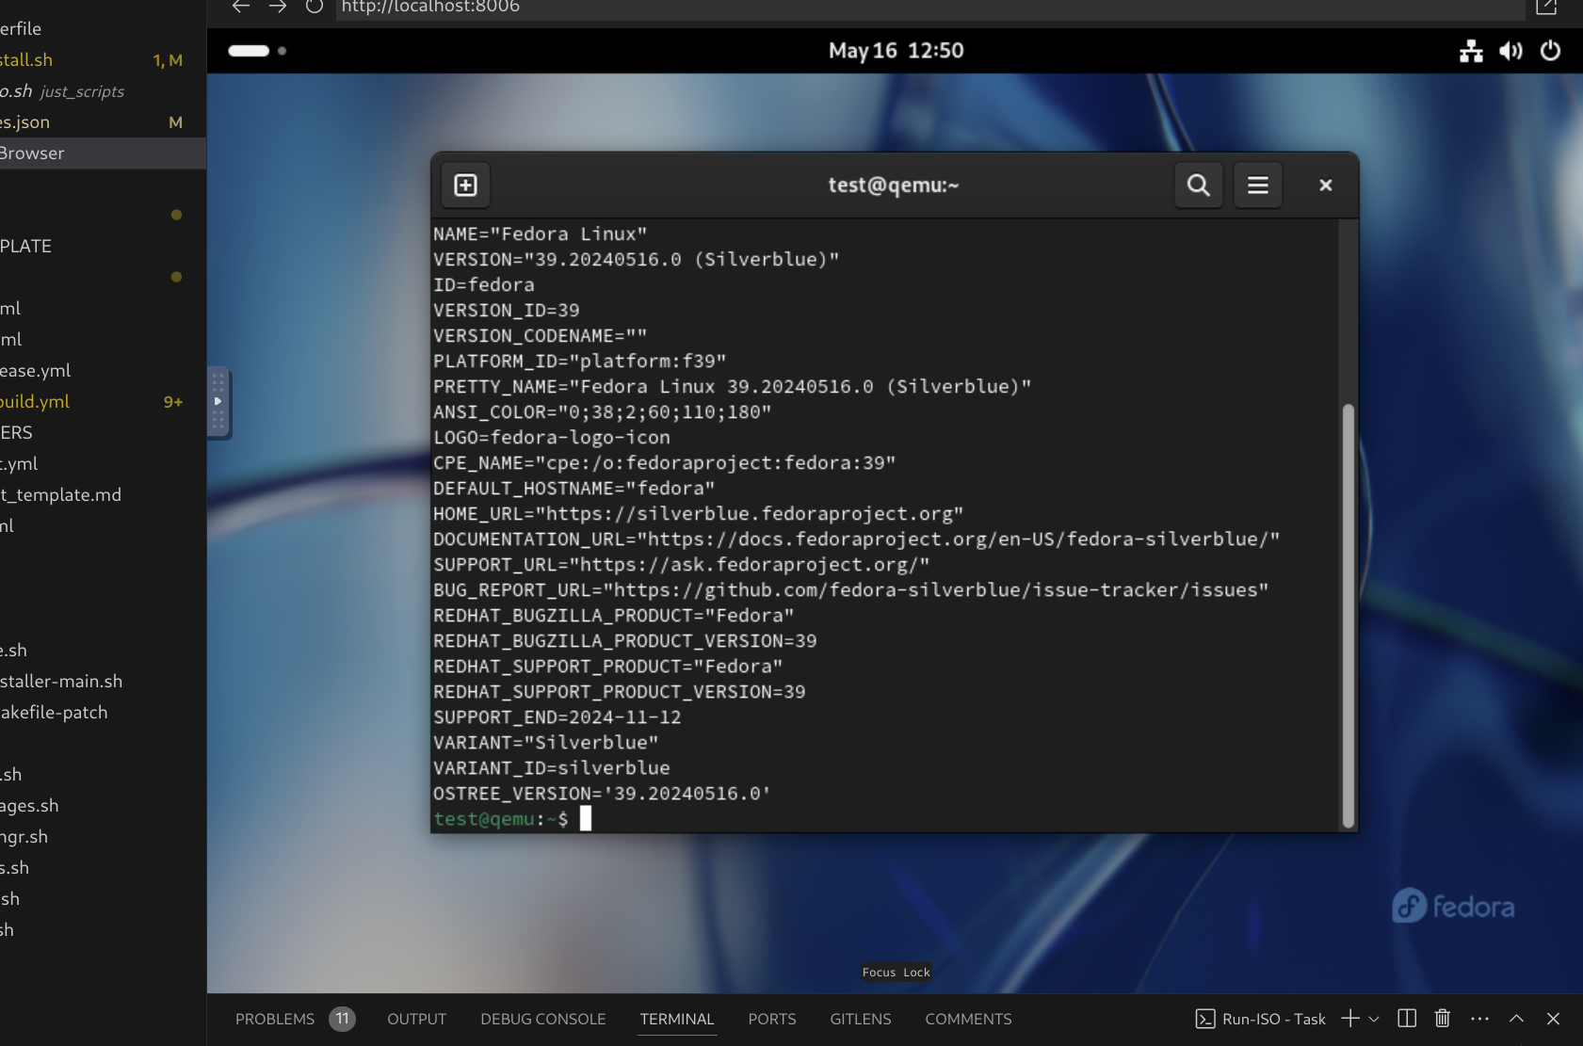This screenshot has height=1046, width=1583.
Task: Click the terminal window scrollbar
Action: tap(1349, 616)
